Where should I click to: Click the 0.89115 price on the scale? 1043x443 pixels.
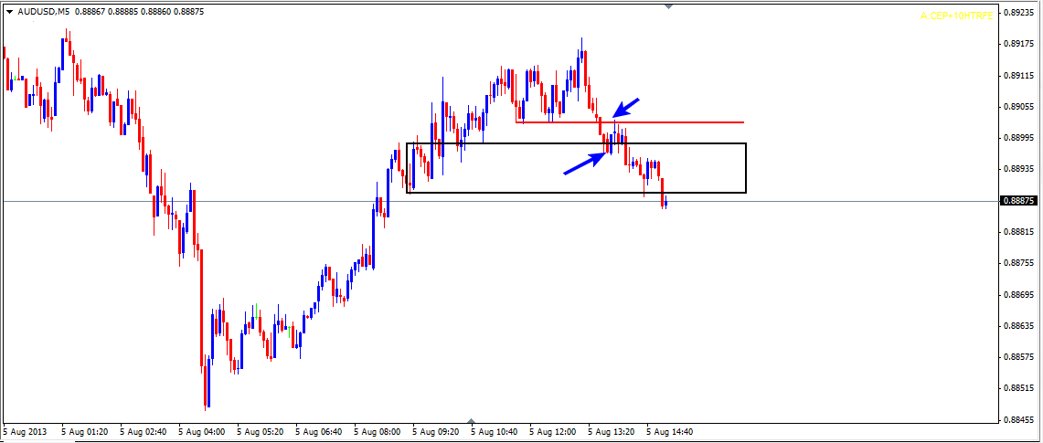click(x=1017, y=76)
